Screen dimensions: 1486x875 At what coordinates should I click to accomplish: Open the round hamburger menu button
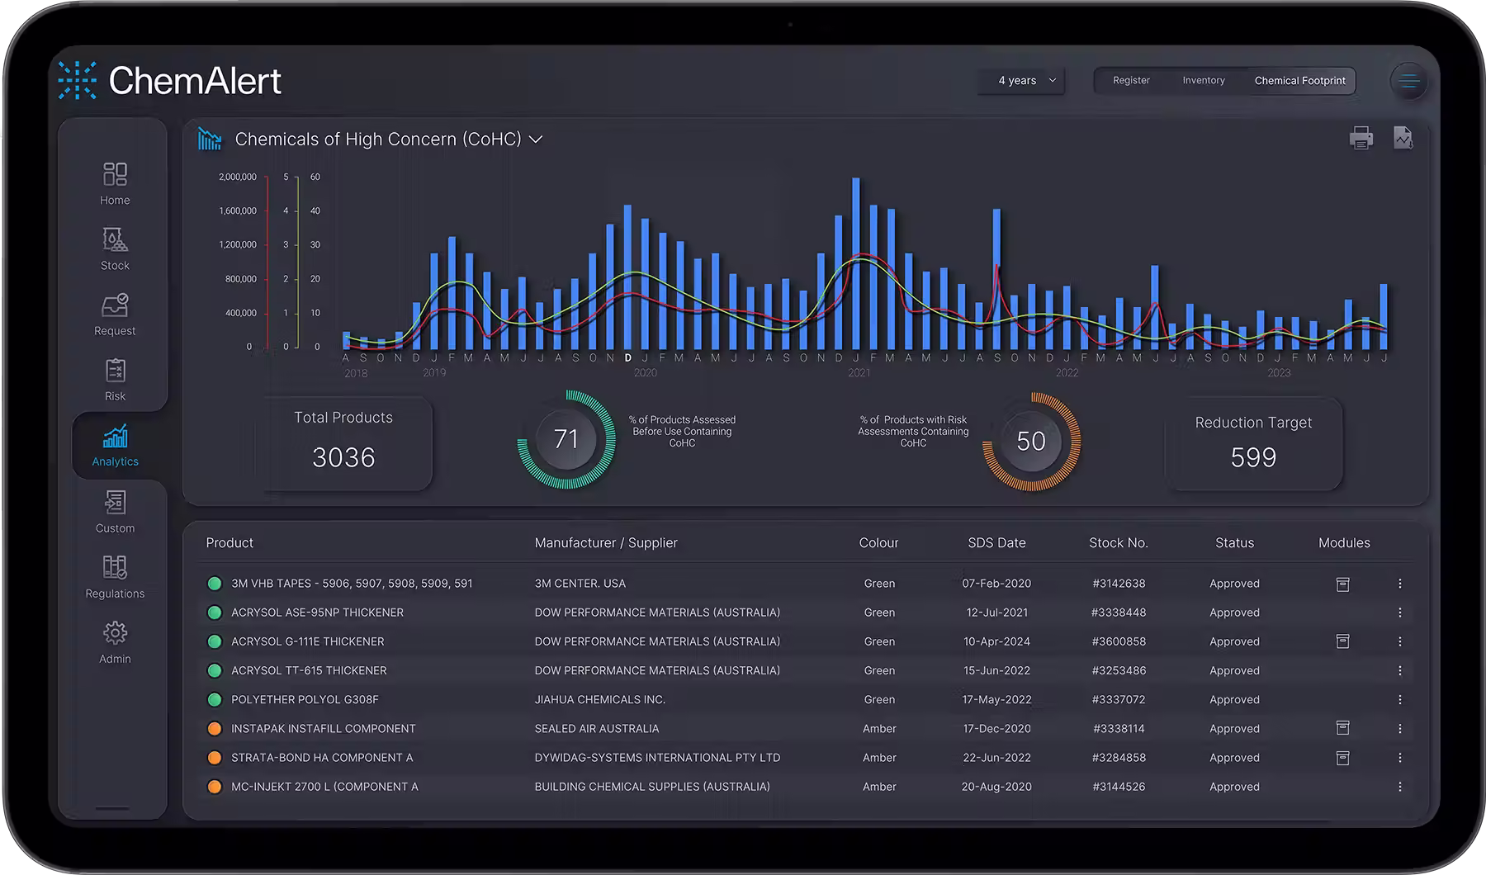1408,81
